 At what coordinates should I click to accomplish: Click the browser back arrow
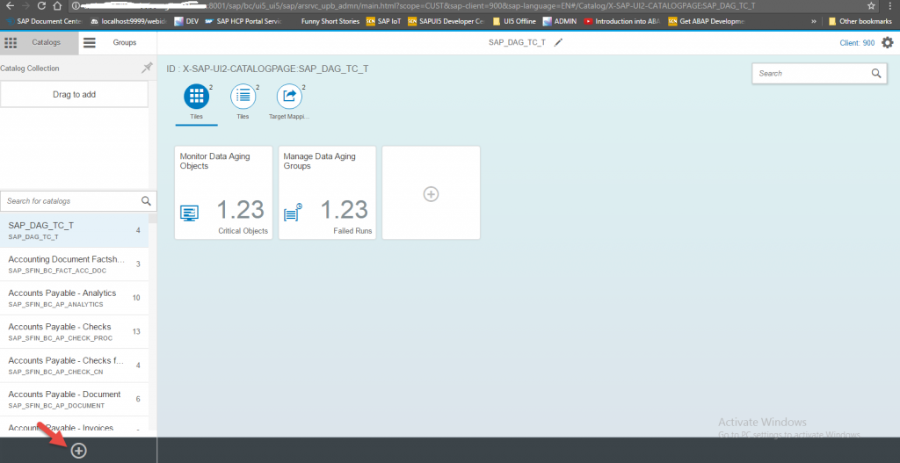pyautogui.click(x=9, y=6)
